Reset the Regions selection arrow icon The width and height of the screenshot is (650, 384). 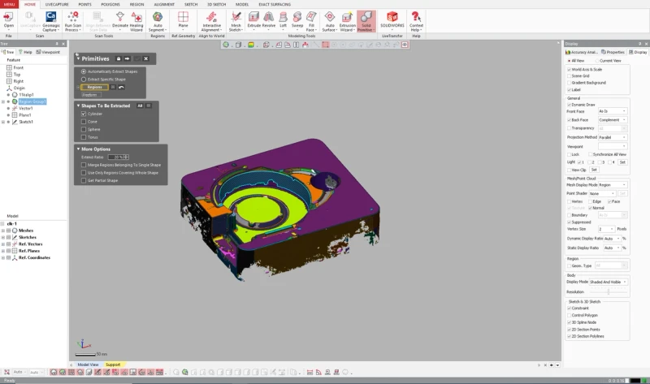(121, 88)
